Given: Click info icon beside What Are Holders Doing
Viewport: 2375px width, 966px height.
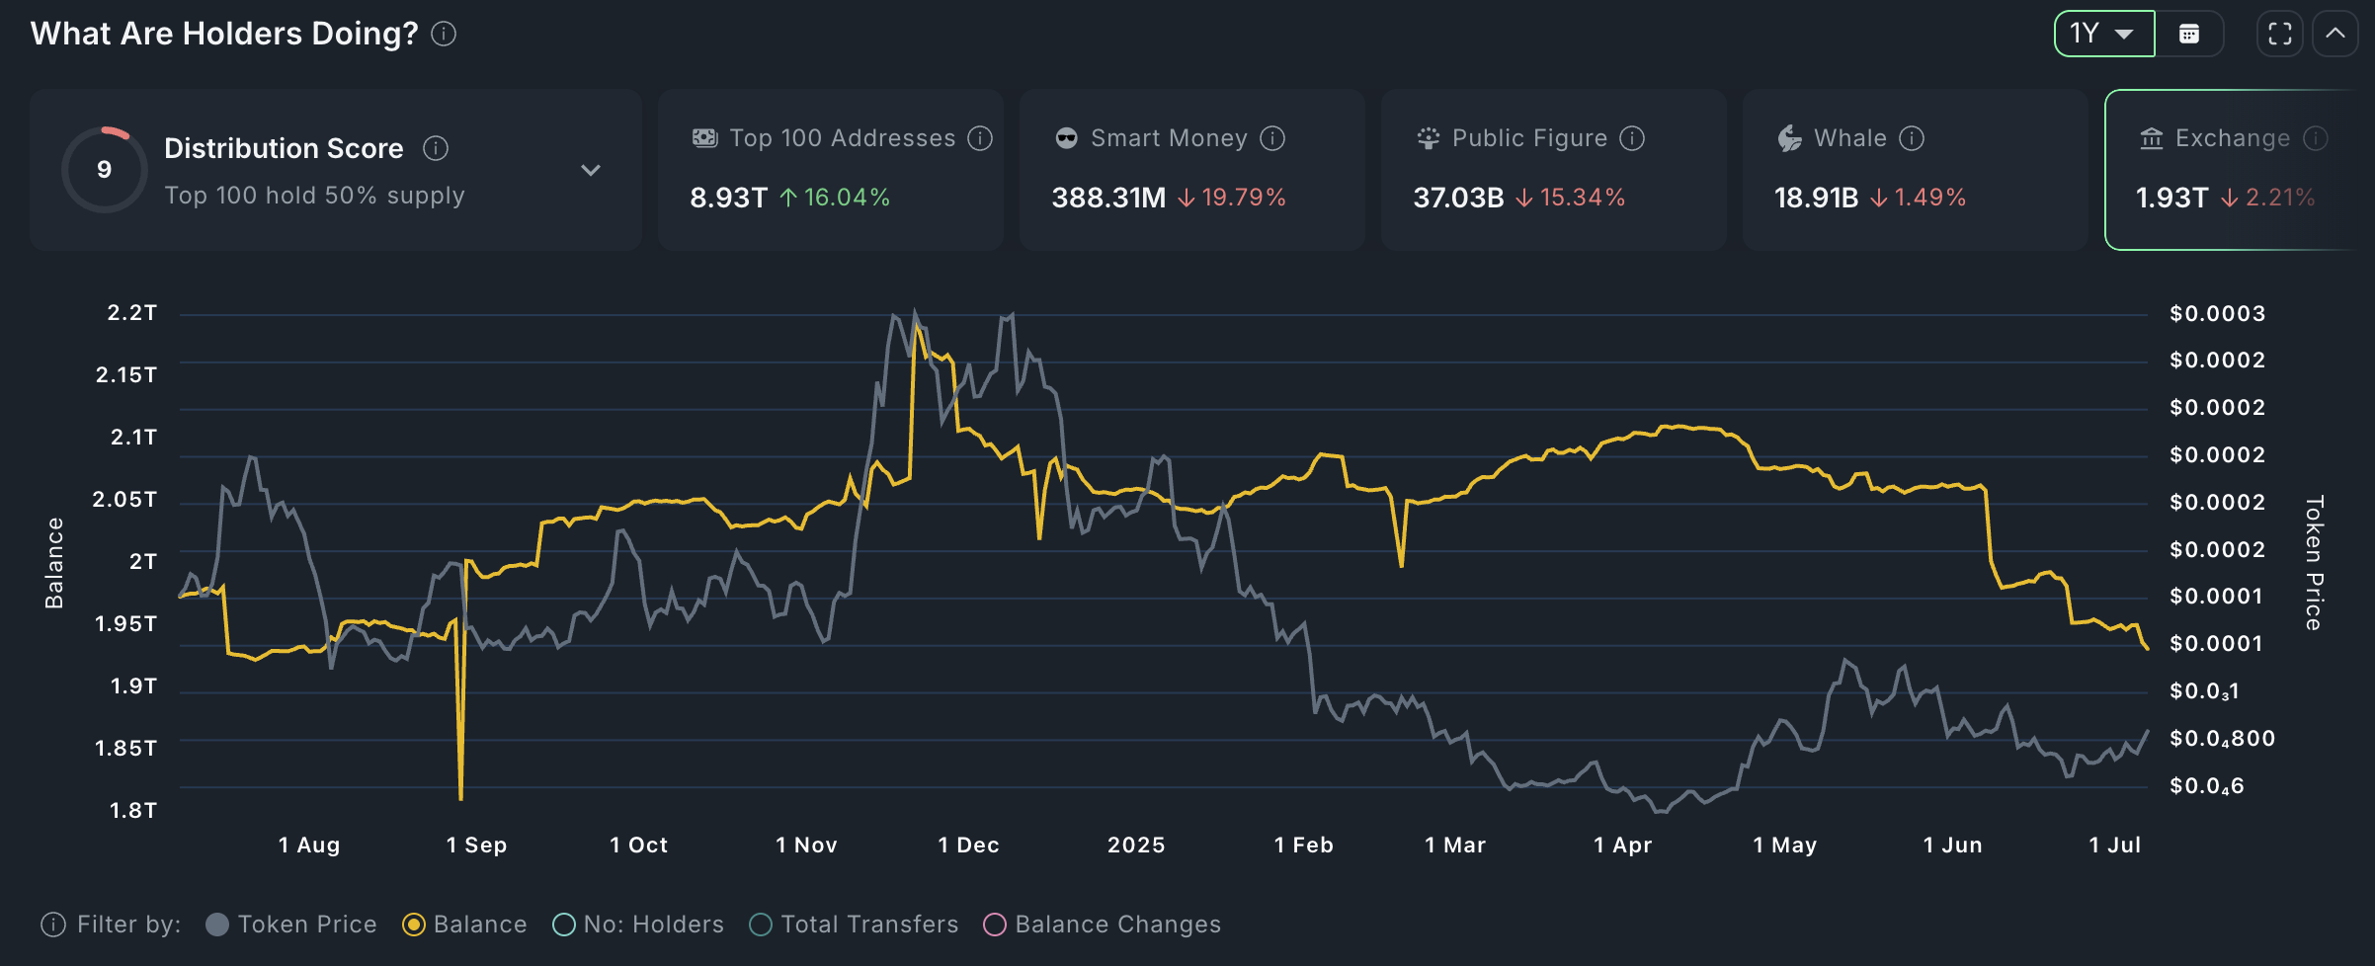Looking at the screenshot, I should click(x=444, y=35).
